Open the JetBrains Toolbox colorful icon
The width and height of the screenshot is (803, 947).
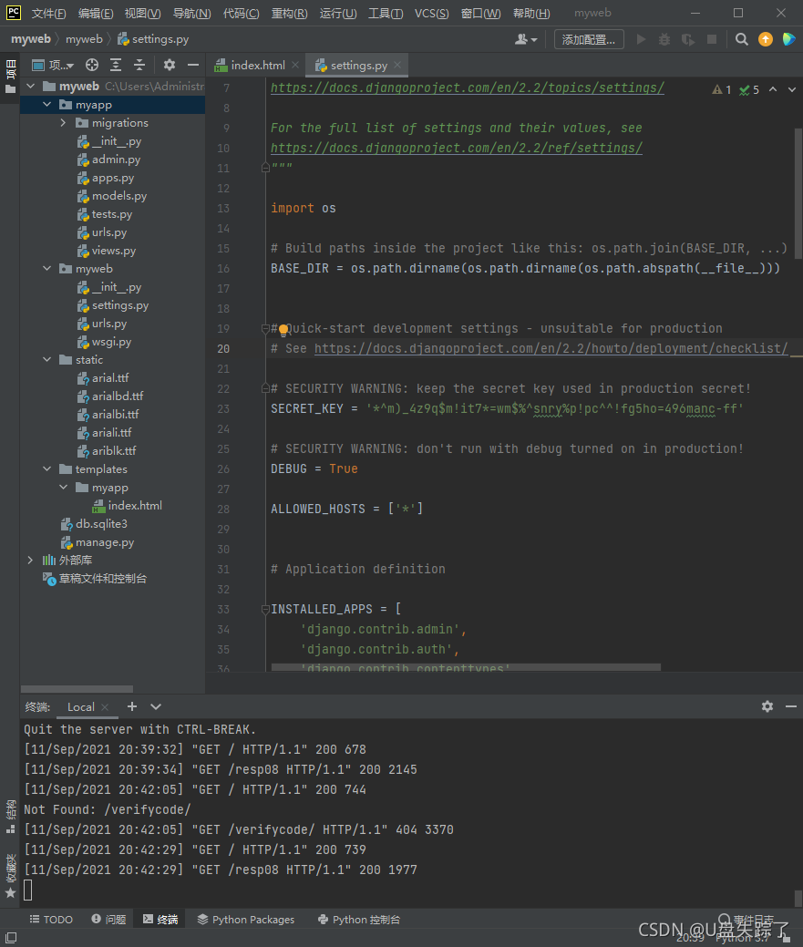[x=788, y=39]
